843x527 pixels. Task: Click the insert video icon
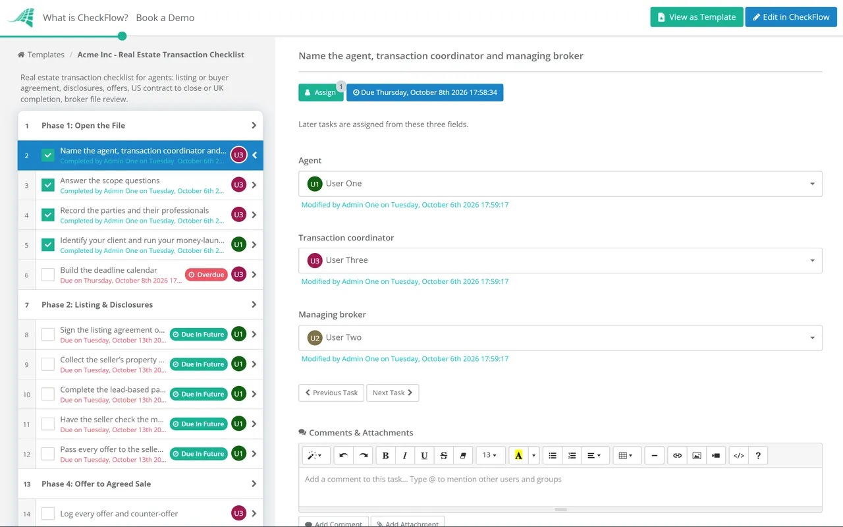click(716, 455)
